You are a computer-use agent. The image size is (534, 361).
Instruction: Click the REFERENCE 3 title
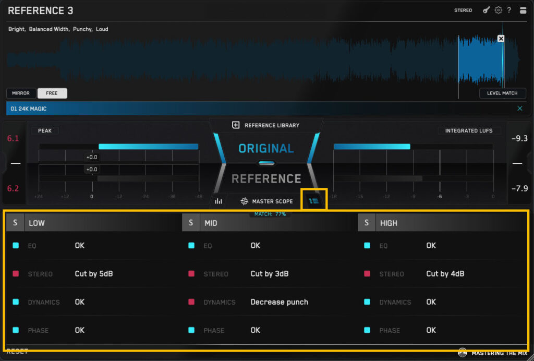tap(41, 10)
